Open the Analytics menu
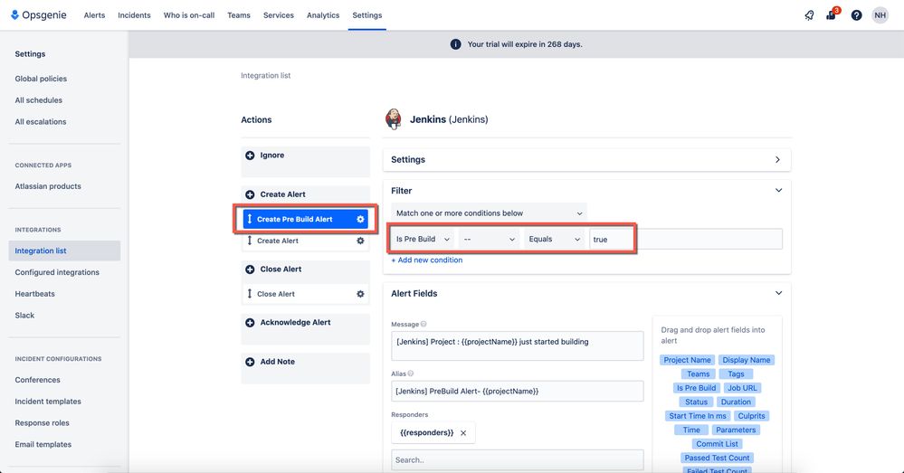Image resolution: width=904 pixels, height=473 pixels. pyautogui.click(x=323, y=15)
